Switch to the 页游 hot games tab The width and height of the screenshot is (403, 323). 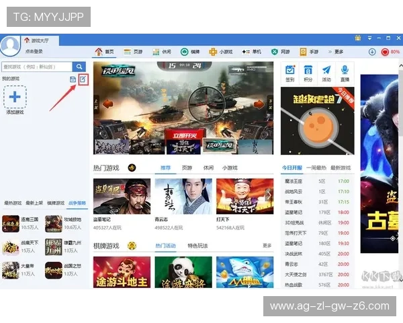pos(187,168)
